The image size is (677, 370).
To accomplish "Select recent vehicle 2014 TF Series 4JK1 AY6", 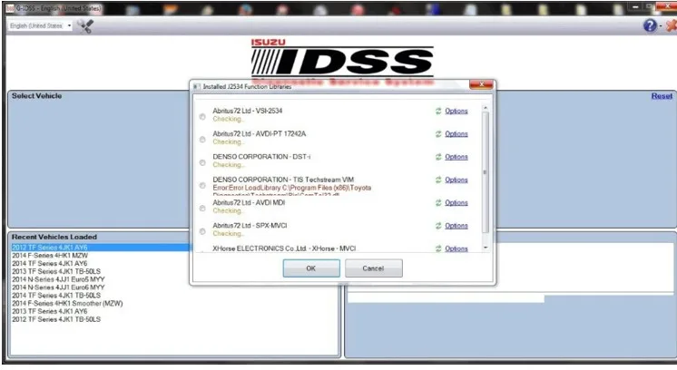I will (x=50, y=263).
